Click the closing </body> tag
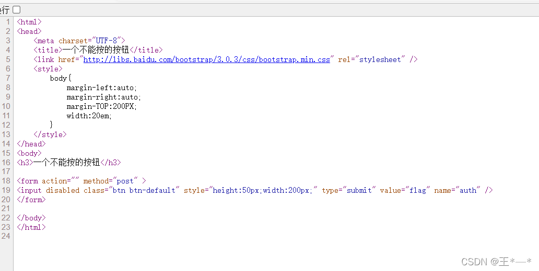Viewport: 539px width, 271px height. point(31,218)
